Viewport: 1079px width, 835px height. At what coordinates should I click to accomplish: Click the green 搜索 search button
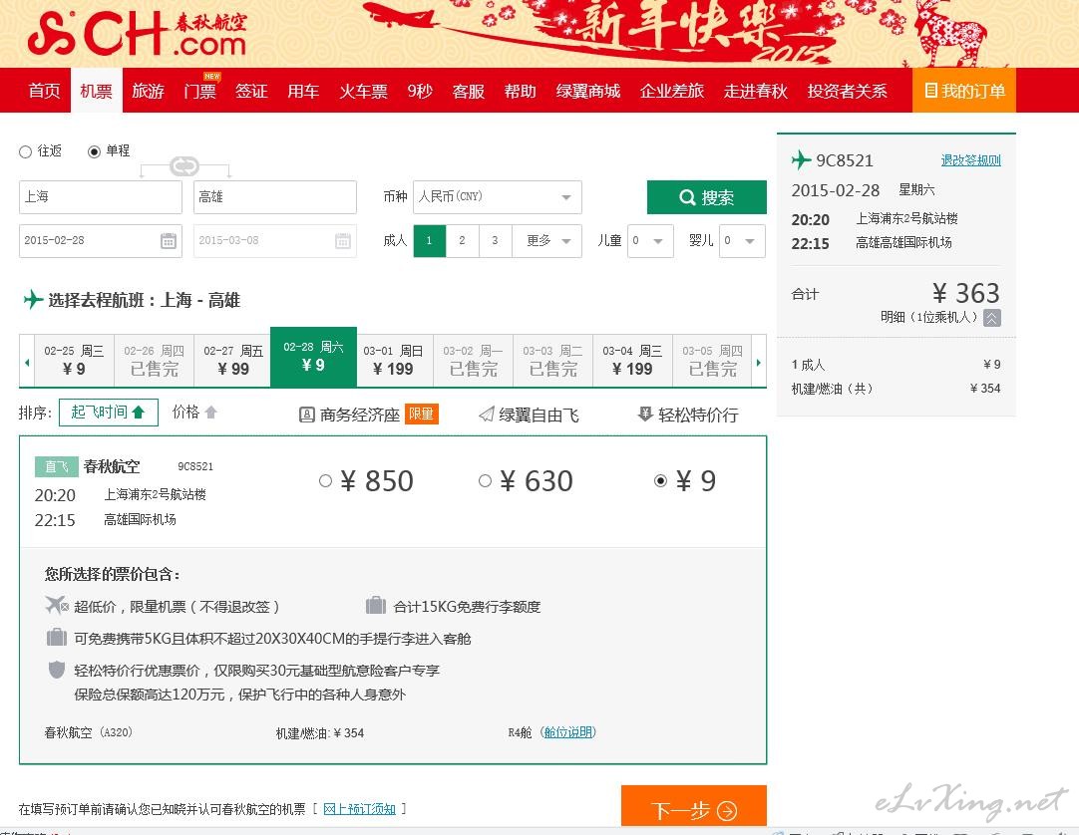point(707,197)
